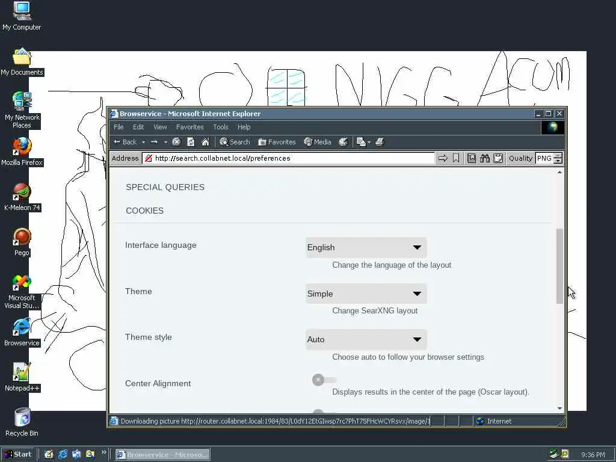Select the Notepad++ desktop icon
Viewport: 616px width, 462px height.
[22, 377]
